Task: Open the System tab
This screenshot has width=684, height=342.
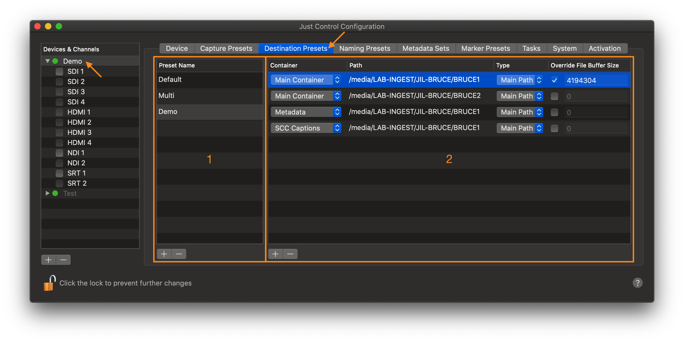Action: [x=565, y=48]
